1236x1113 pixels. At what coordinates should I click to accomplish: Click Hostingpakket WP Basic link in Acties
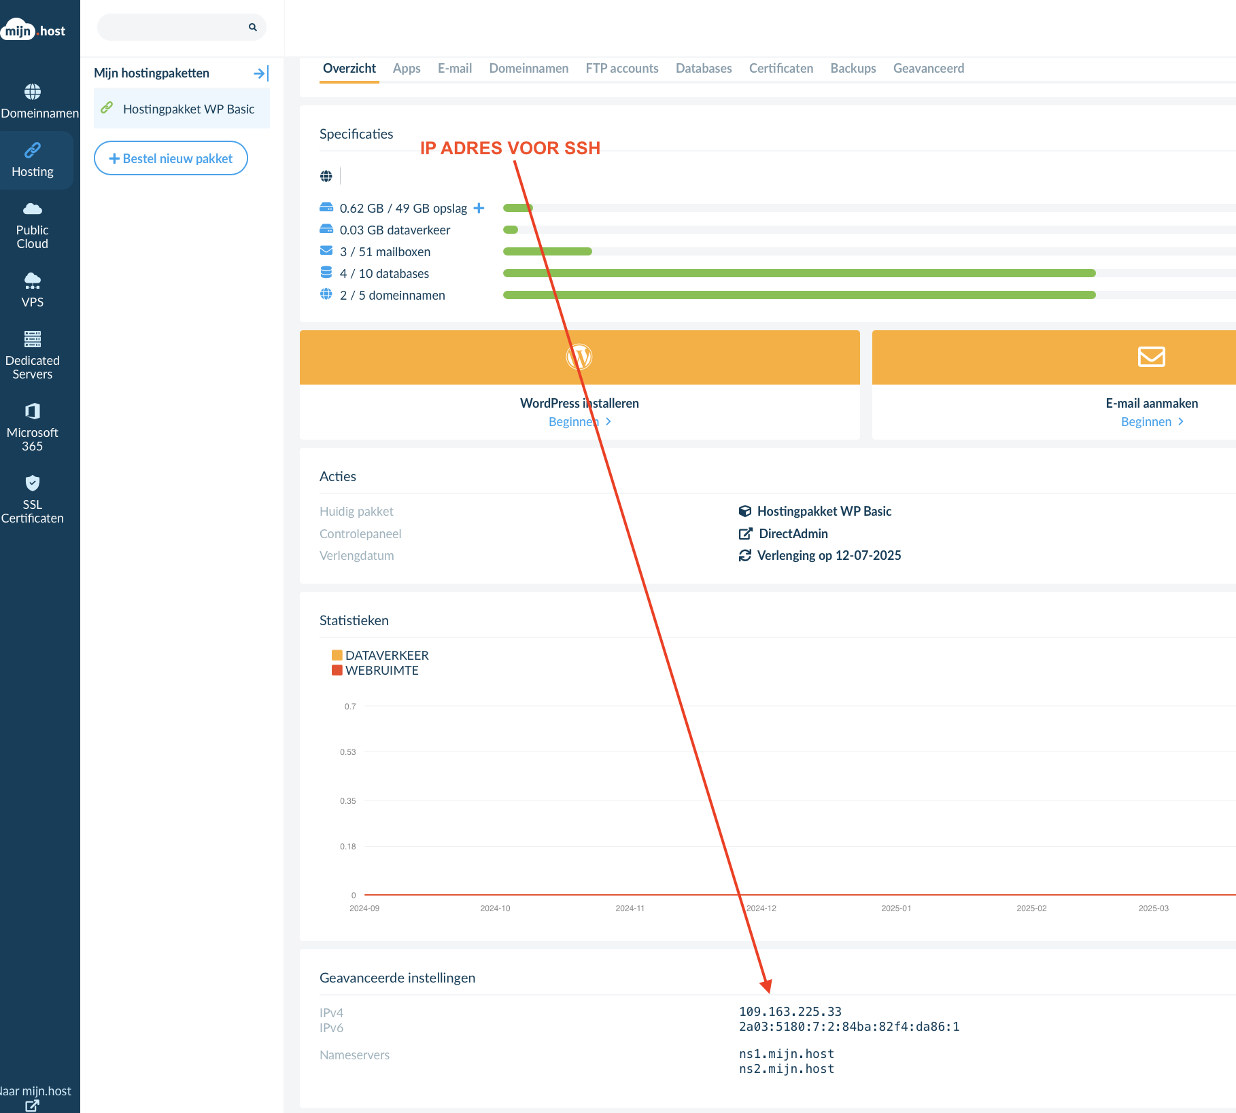pyautogui.click(x=824, y=511)
